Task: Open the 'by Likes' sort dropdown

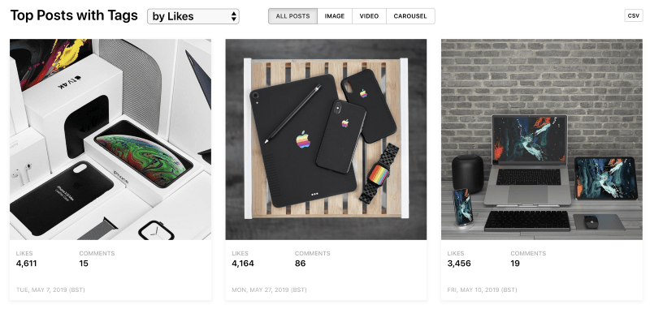Action: 193,16
